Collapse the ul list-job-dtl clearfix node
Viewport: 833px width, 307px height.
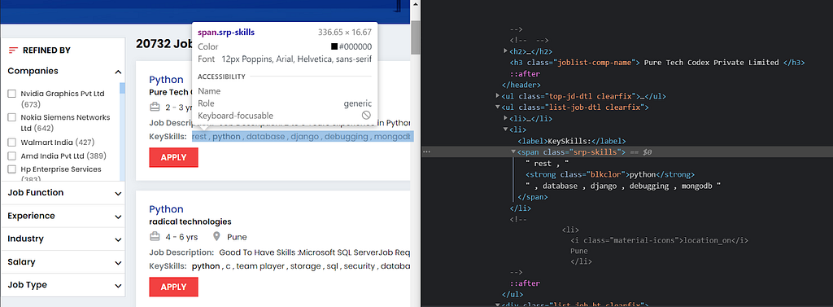point(498,107)
